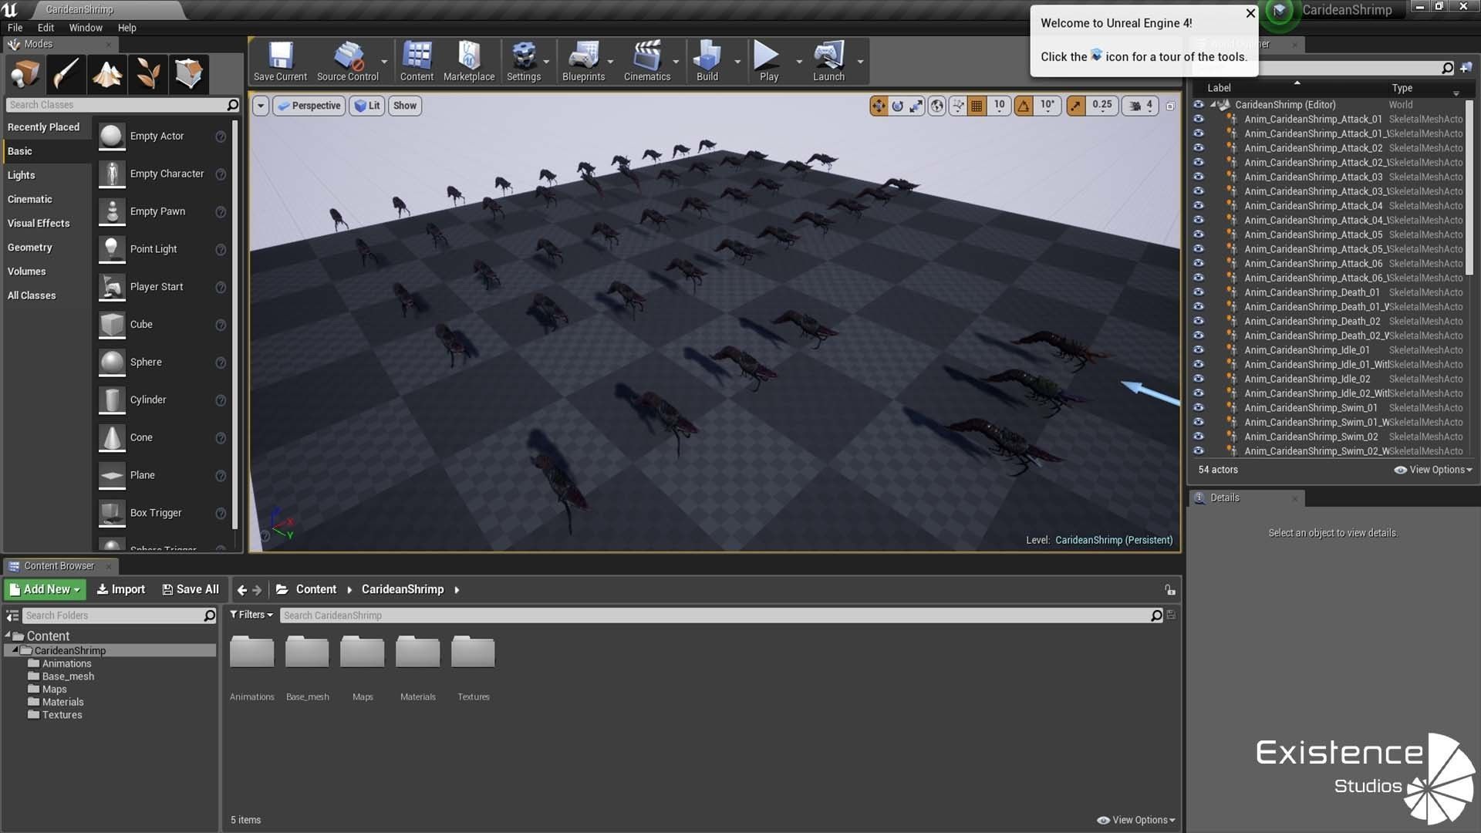Click the Show button in viewport
Image resolution: width=1481 pixels, height=833 pixels.
[x=405, y=106]
